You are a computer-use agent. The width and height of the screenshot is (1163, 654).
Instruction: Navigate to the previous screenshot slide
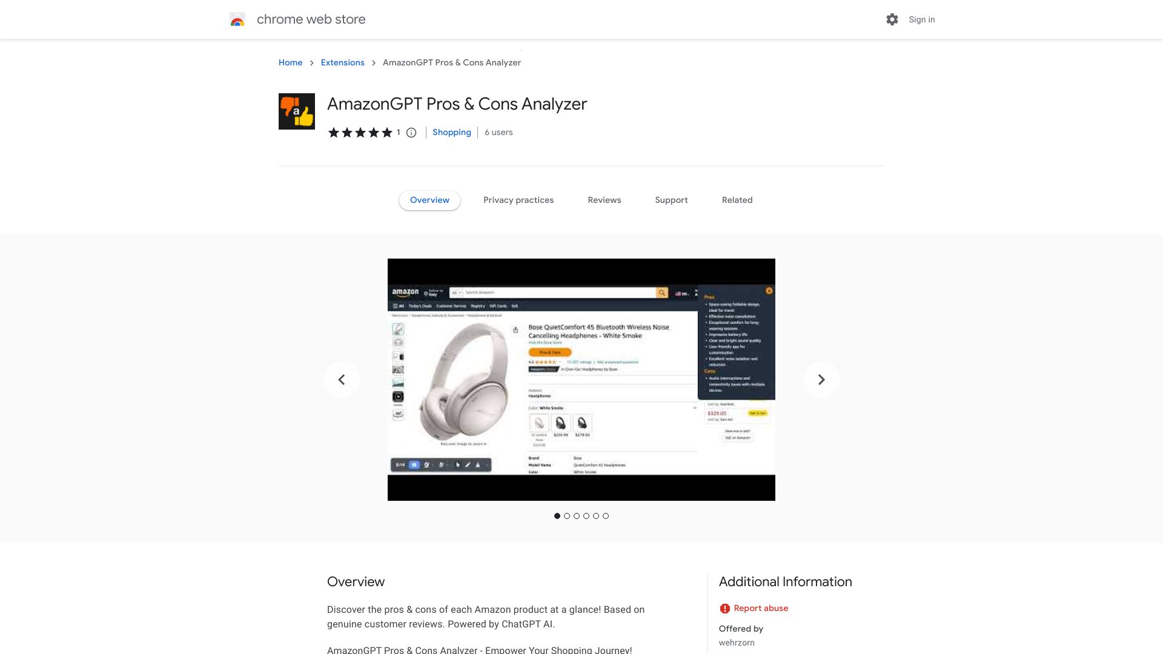click(341, 378)
